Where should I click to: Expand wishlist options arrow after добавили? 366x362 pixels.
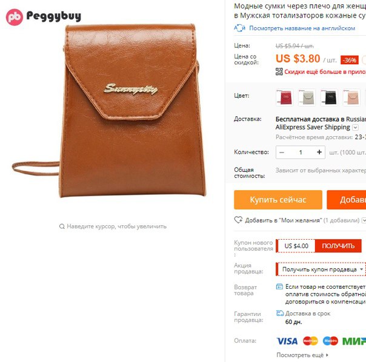(x=364, y=220)
